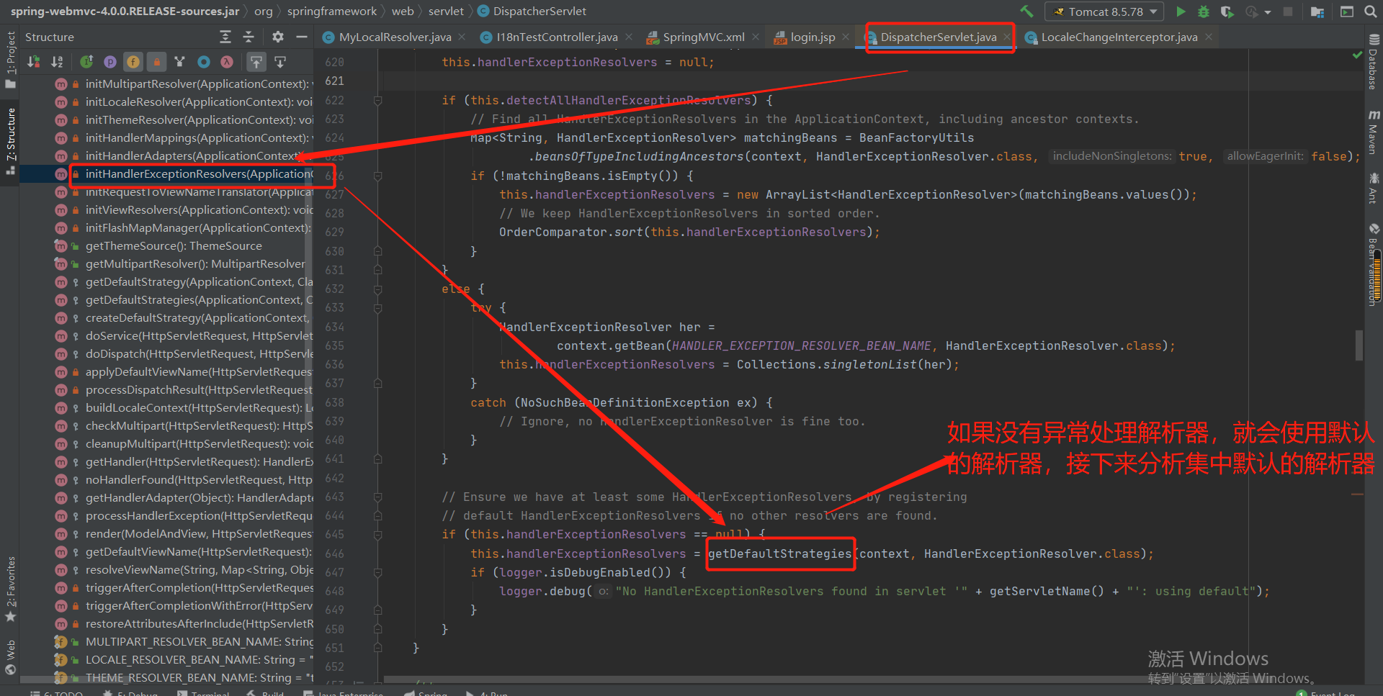Toggle Autoscroll to Source in Structure
Image resolution: width=1383 pixels, height=696 pixels.
[x=256, y=62]
